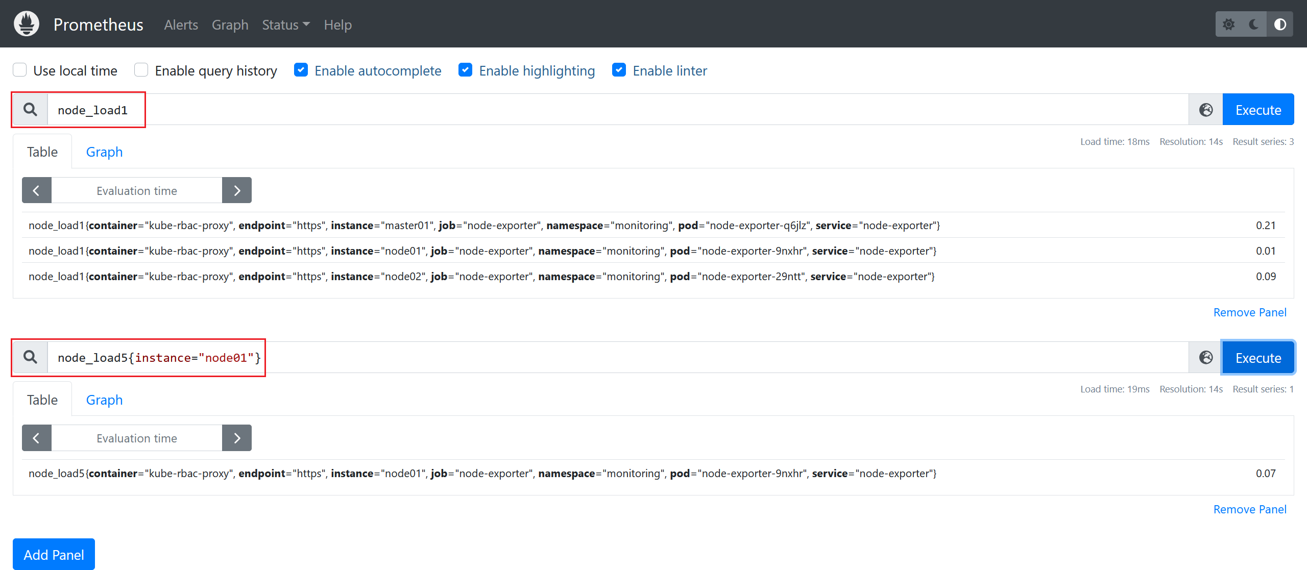1307x570 pixels.
Task: Expand the Status dropdown menu
Action: point(286,24)
